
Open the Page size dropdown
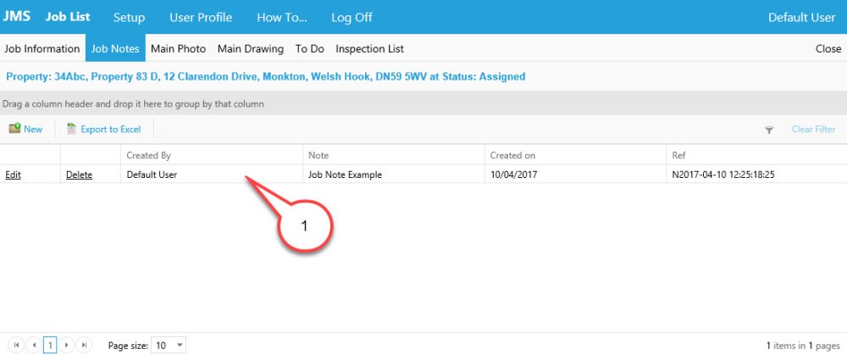pos(169,345)
